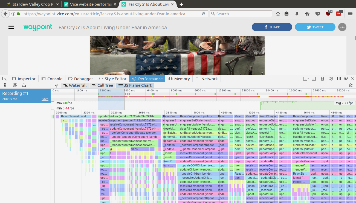Toggle the split console
This screenshot has width=356, height=203.
pyautogui.click(x=314, y=79)
